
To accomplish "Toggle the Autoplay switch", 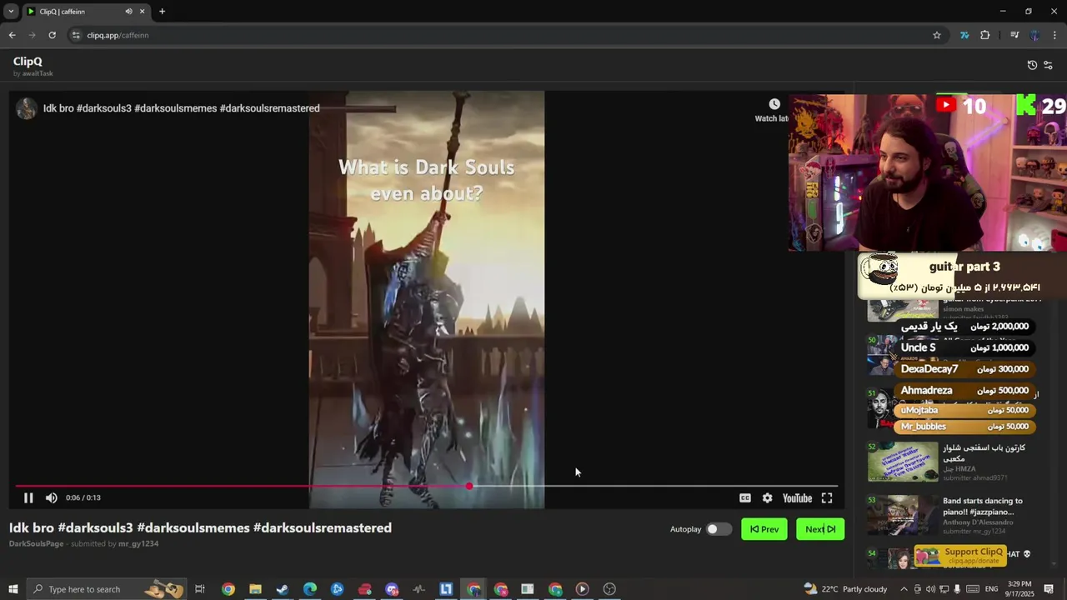I will click(x=719, y=529).
